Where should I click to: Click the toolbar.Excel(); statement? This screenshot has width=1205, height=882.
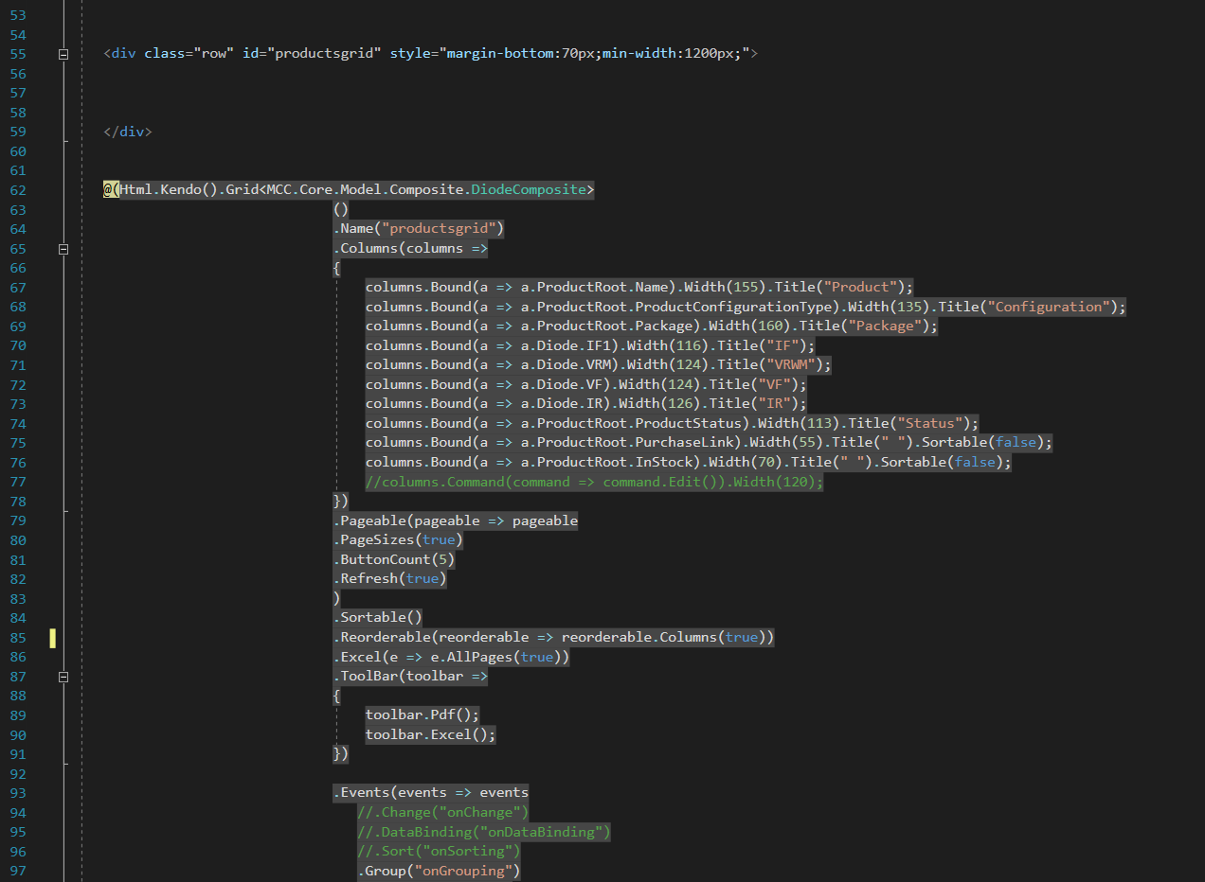(431, 734)
